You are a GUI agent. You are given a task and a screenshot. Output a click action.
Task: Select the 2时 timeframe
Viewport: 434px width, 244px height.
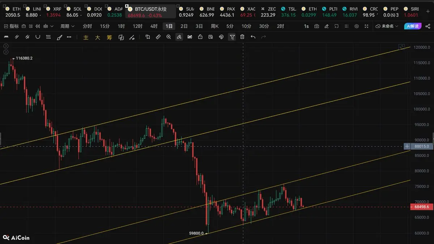click(x=280, y=26)
